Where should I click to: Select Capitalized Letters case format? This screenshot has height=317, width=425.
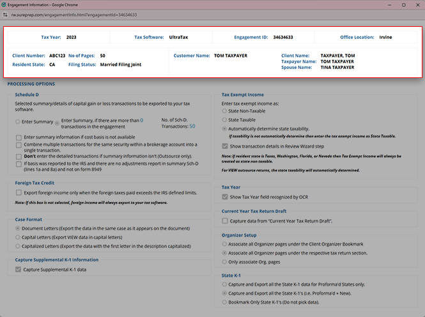[18, 246]
